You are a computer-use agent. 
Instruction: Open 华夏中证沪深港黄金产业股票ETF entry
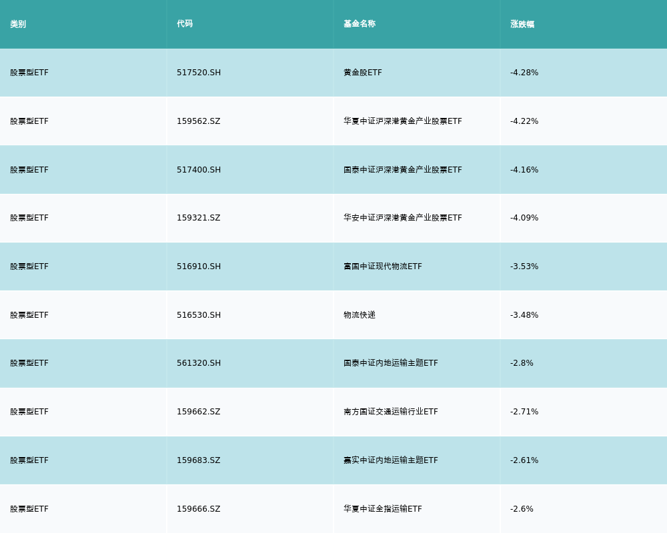[402, 121]
